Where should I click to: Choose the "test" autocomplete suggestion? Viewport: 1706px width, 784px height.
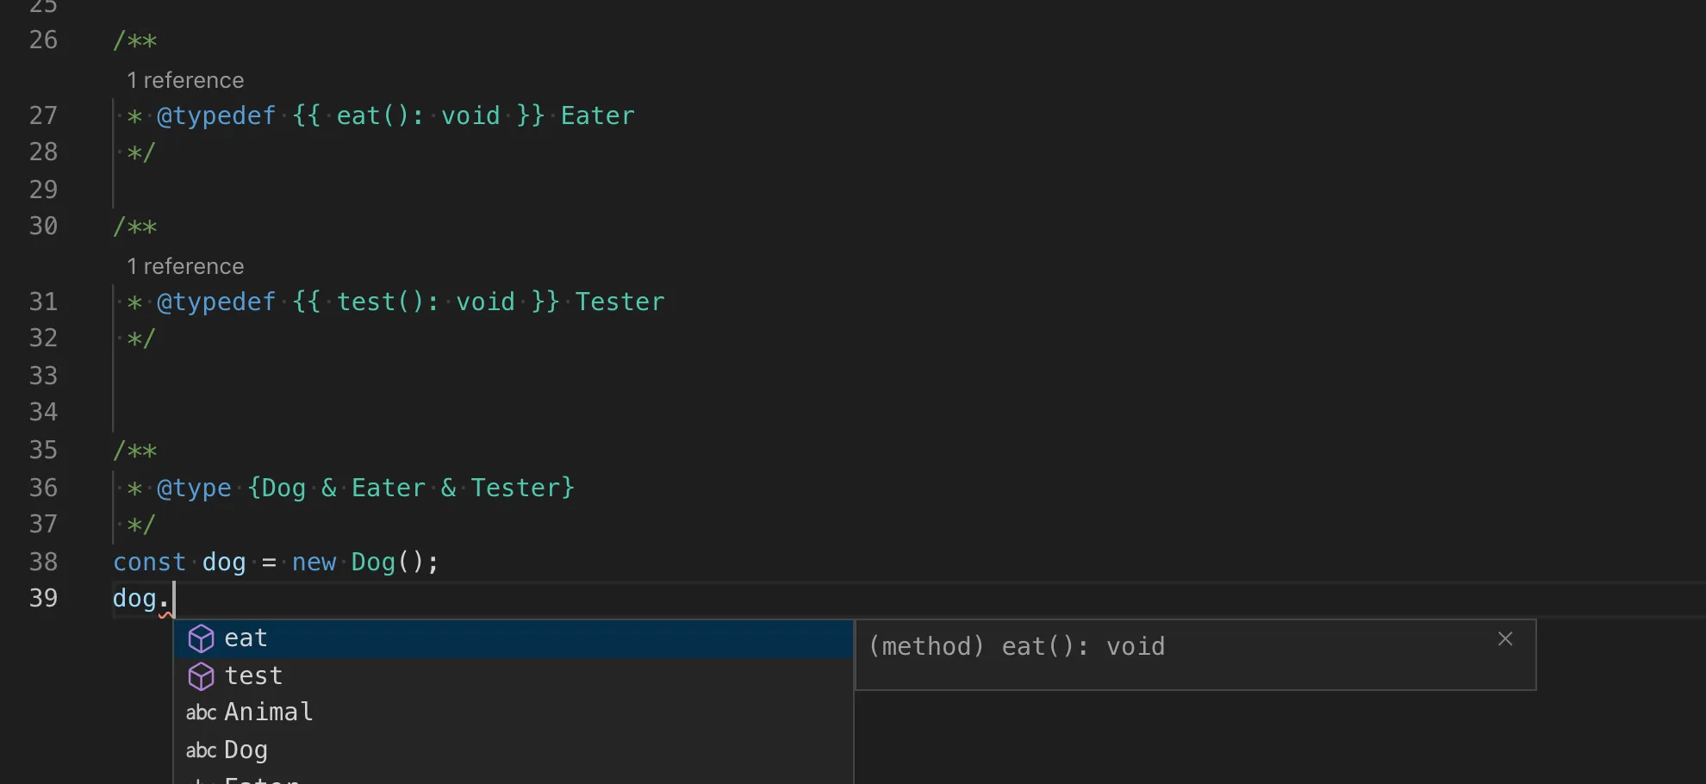pos(253,676)
